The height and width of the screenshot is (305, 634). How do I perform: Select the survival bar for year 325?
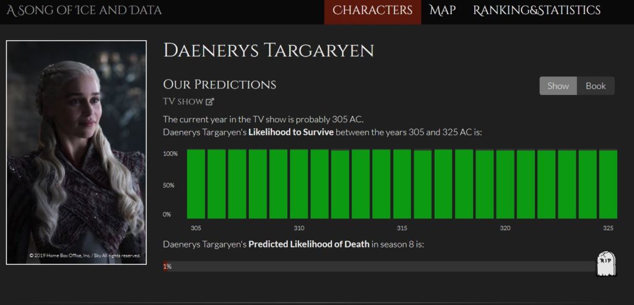(x=608, y=184)
